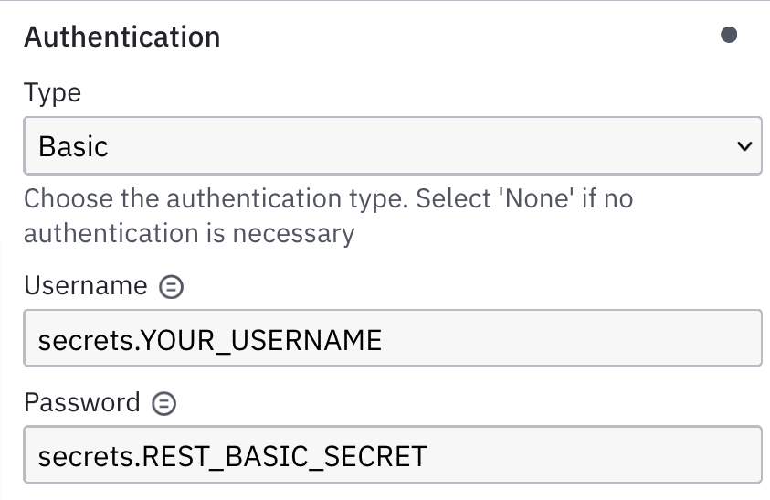The width and height of the screenshot is (770, 500).
Task: Click the chevron arrow of the Type select
Action: coord(744,146)
